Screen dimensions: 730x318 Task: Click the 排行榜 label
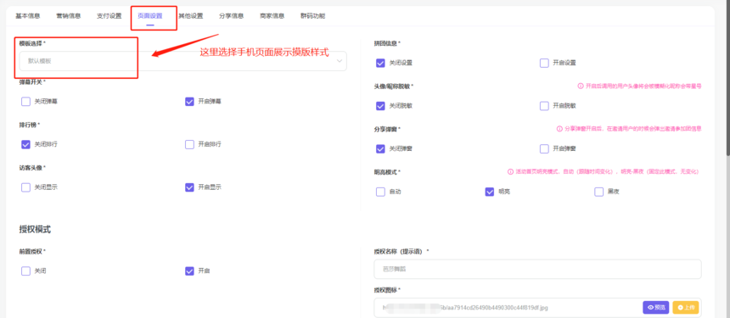click(30, 125)
